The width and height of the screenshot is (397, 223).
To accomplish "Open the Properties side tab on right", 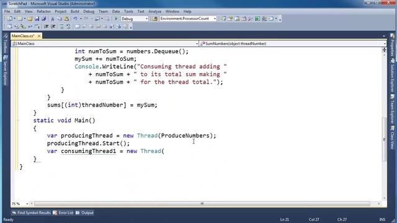I will [x=392, y=45].
